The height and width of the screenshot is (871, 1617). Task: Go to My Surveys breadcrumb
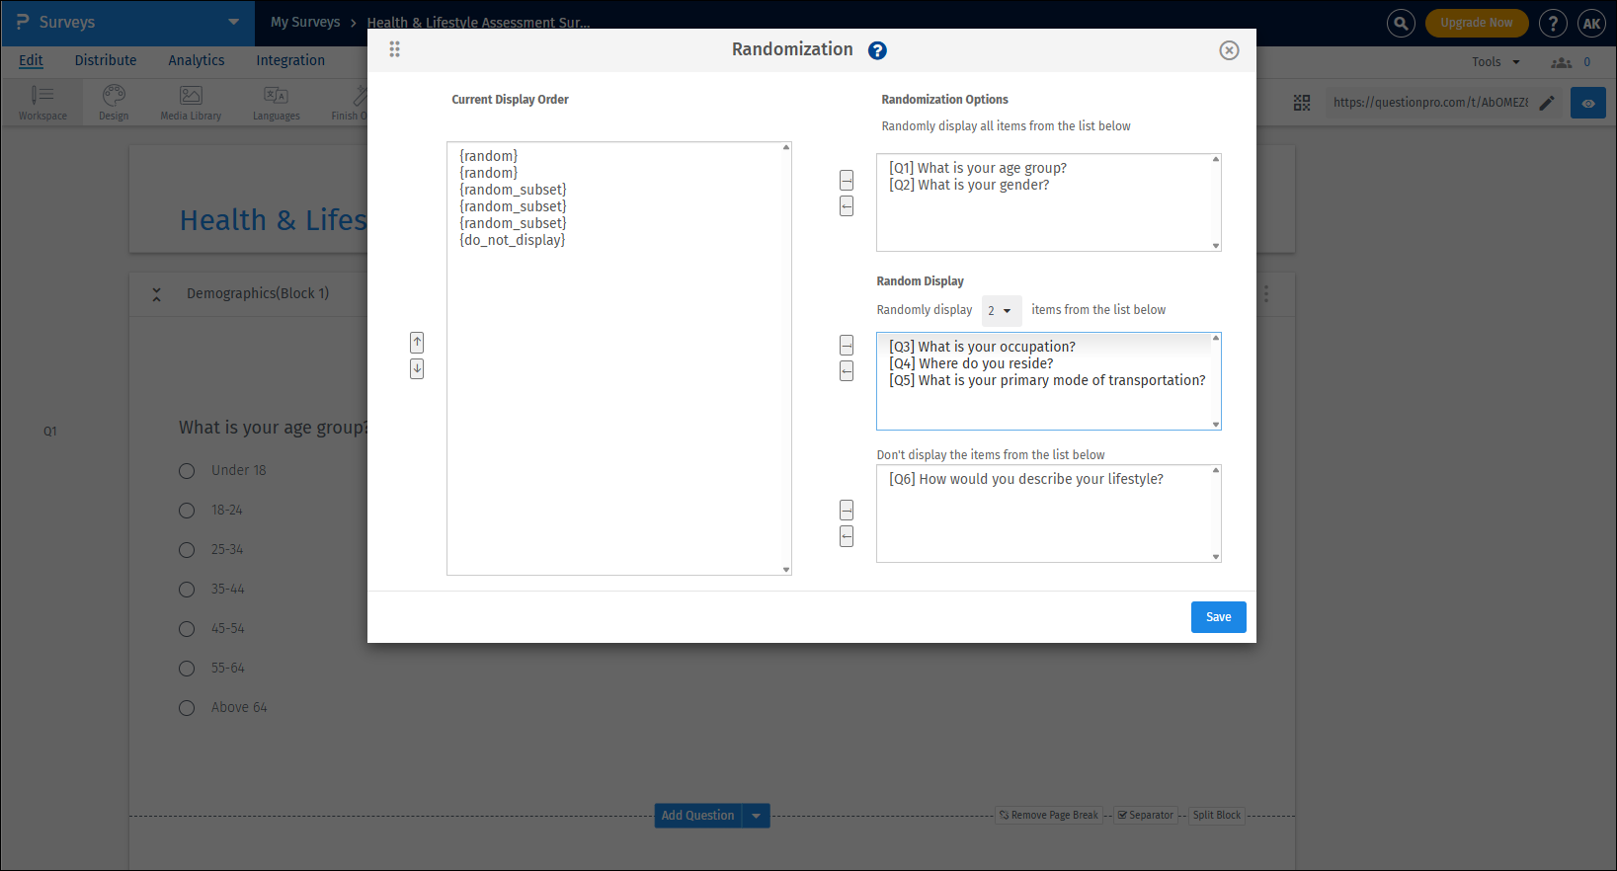[305, 22]
